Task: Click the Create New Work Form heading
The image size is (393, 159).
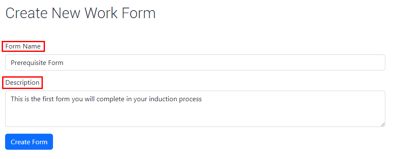Action: [x=81, y=13]
